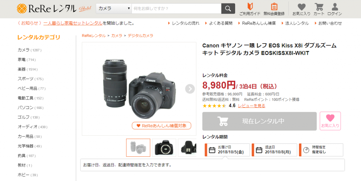Select camera top view thumbnail

tap(187, 148)
